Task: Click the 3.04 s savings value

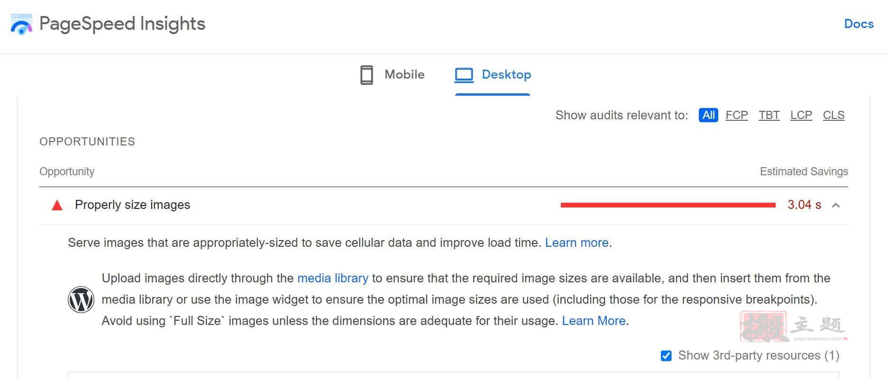Action: tap(804, 205)
